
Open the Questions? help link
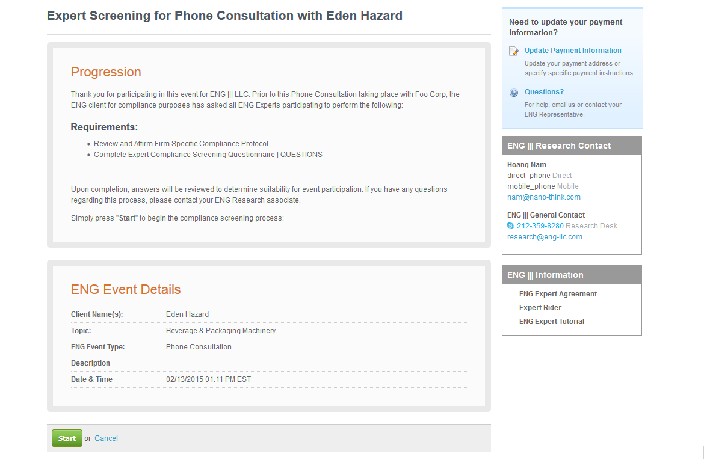544,92
